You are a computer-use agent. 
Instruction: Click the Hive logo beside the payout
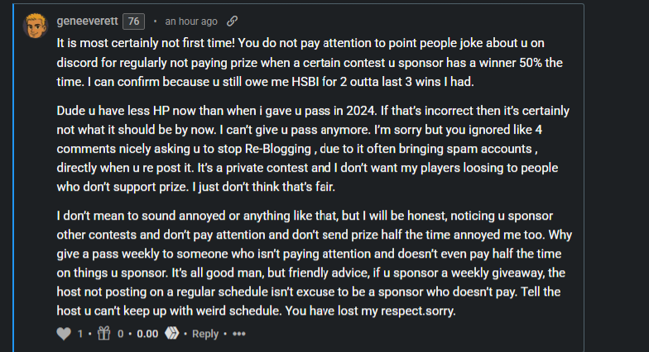point(172,334)
